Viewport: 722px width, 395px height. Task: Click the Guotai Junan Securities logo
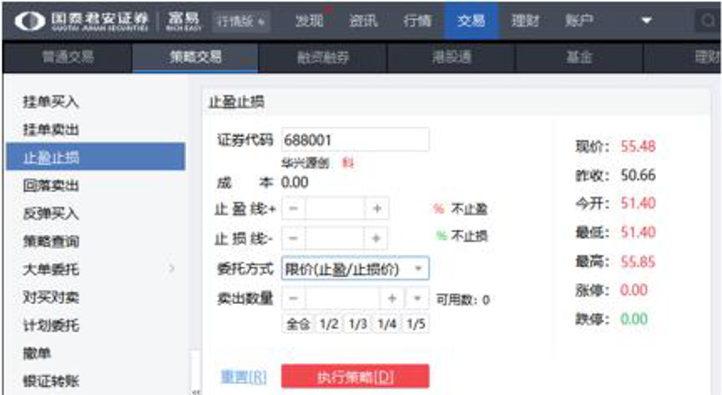[x=83, y=20]
